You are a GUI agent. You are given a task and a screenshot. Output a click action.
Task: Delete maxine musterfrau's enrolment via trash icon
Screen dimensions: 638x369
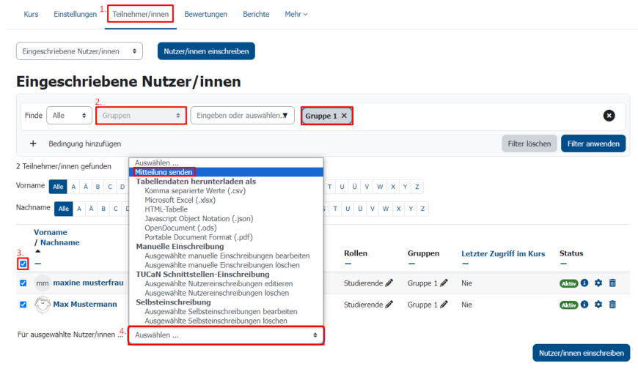point(612,283)
